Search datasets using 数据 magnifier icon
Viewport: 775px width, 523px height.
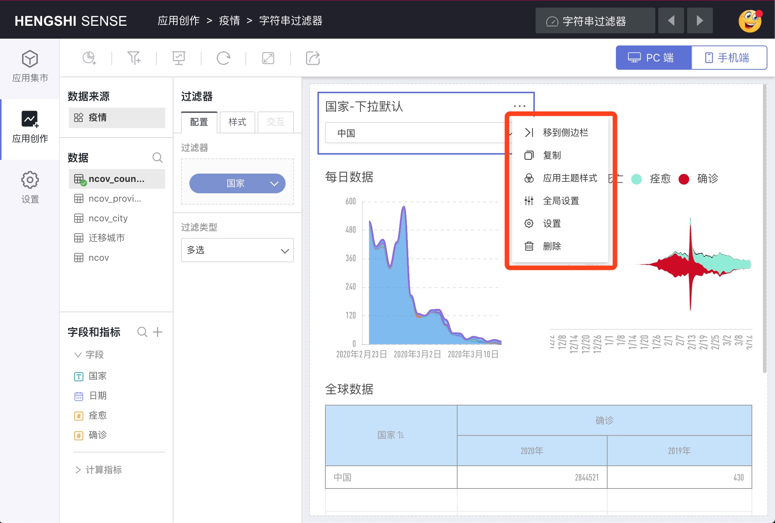157,157
